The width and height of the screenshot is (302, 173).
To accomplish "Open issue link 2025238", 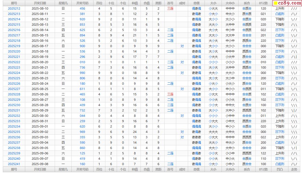I will 14,148.
